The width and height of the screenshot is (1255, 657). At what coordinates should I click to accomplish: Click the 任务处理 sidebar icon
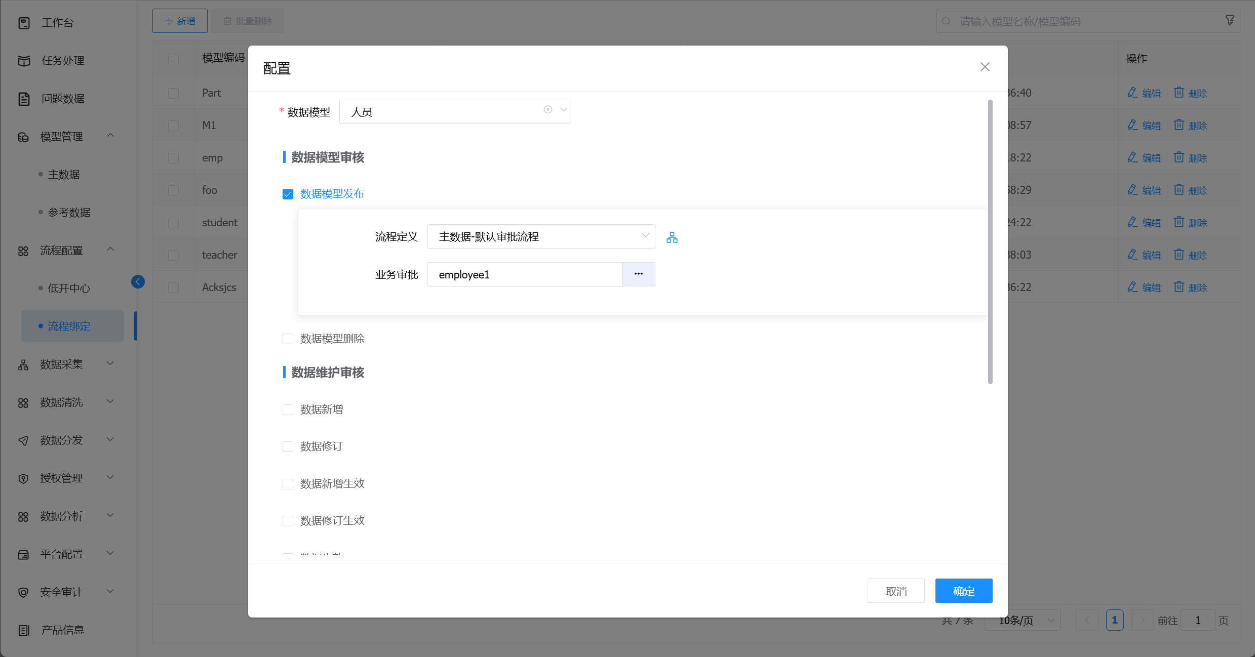tap(24, 61)
